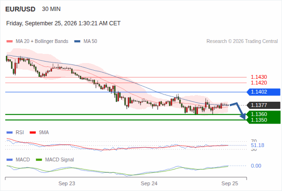This screenshot has height=191, width=282.
Task: Click the MACD legend label
Action: 23,160
